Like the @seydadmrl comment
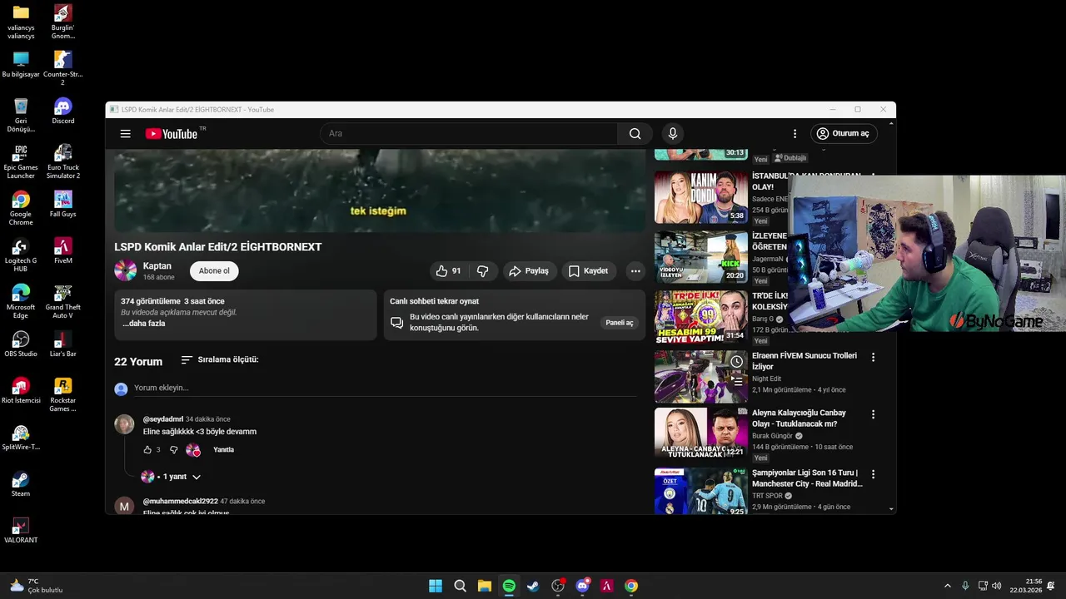 (147, 450)
